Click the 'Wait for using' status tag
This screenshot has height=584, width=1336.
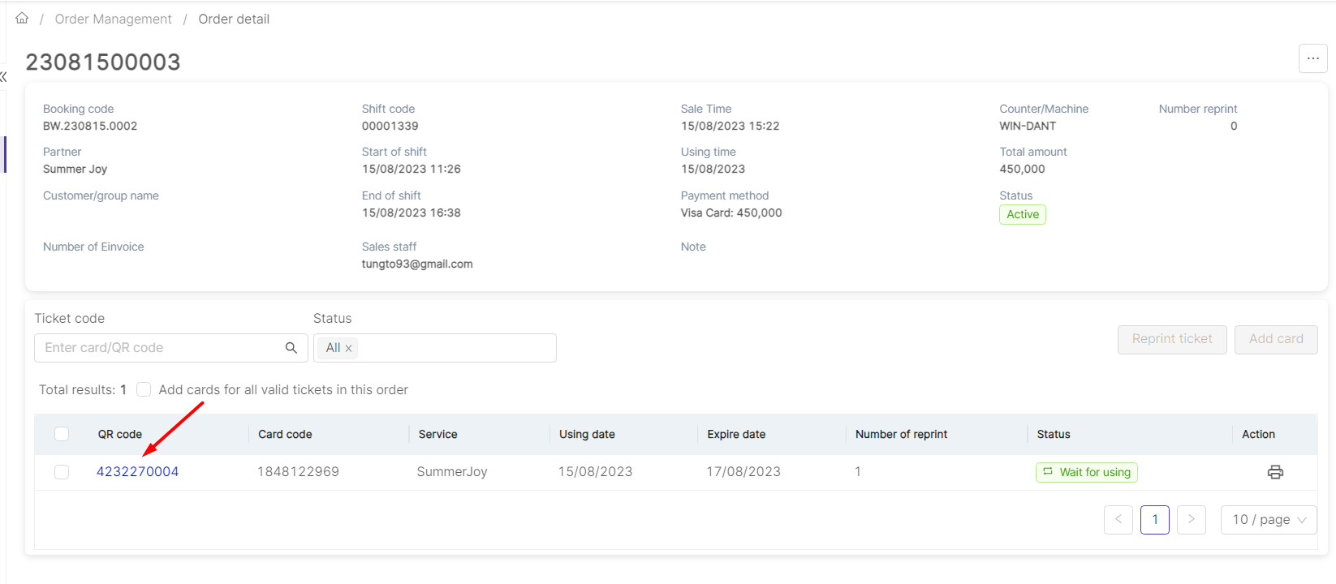[1086, 472]
